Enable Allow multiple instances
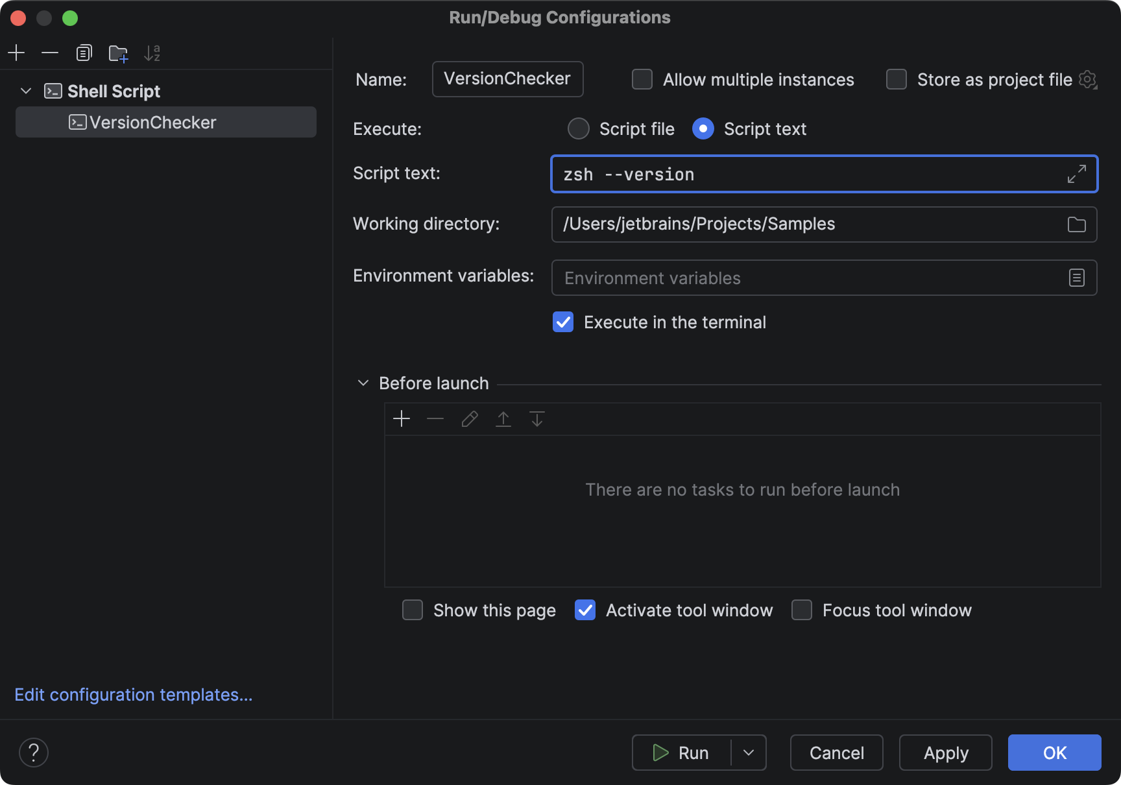Image resolution: width=1121 pixels, height=785 pixels. [642, 79]
